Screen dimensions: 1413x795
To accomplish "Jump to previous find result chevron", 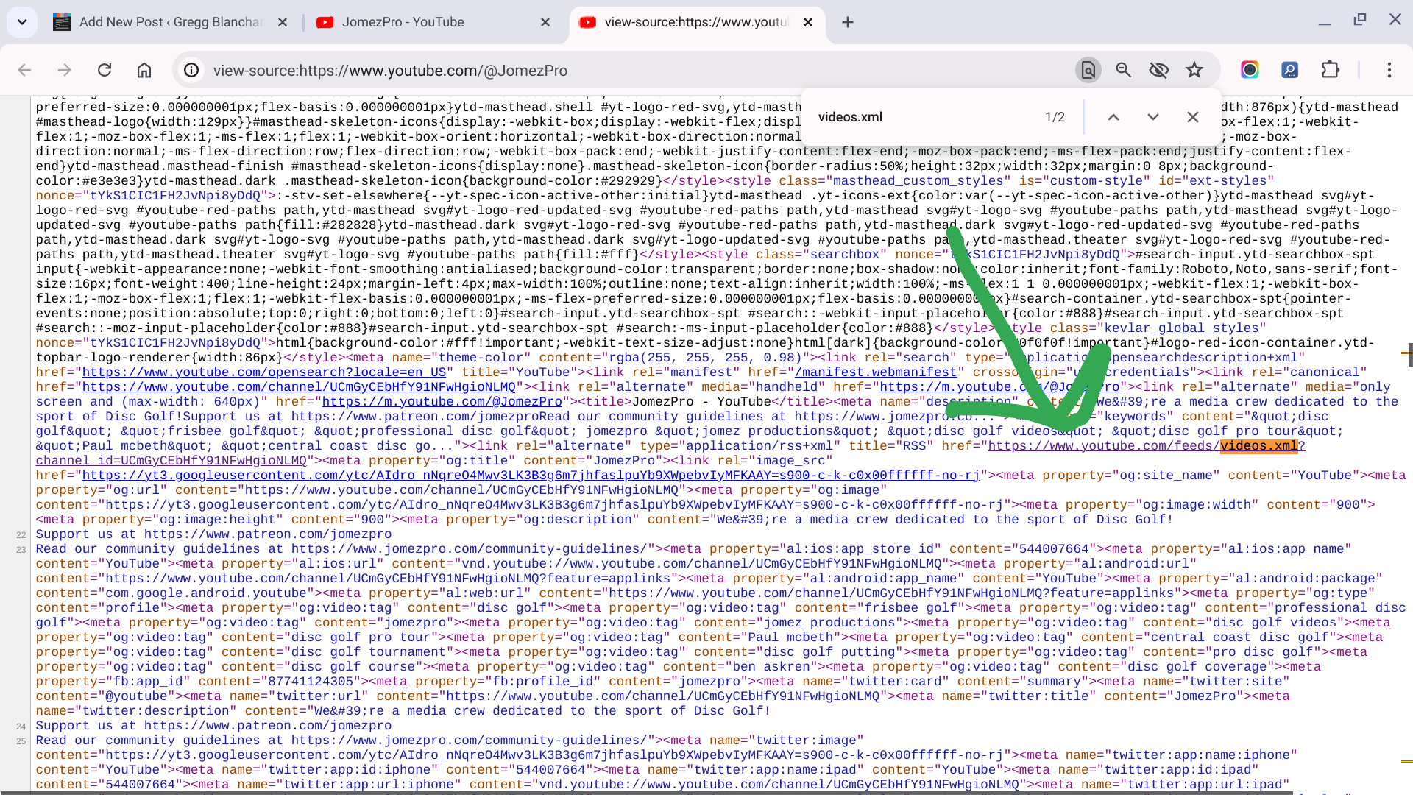I will pyautogui.click(x=1113, y=117).
